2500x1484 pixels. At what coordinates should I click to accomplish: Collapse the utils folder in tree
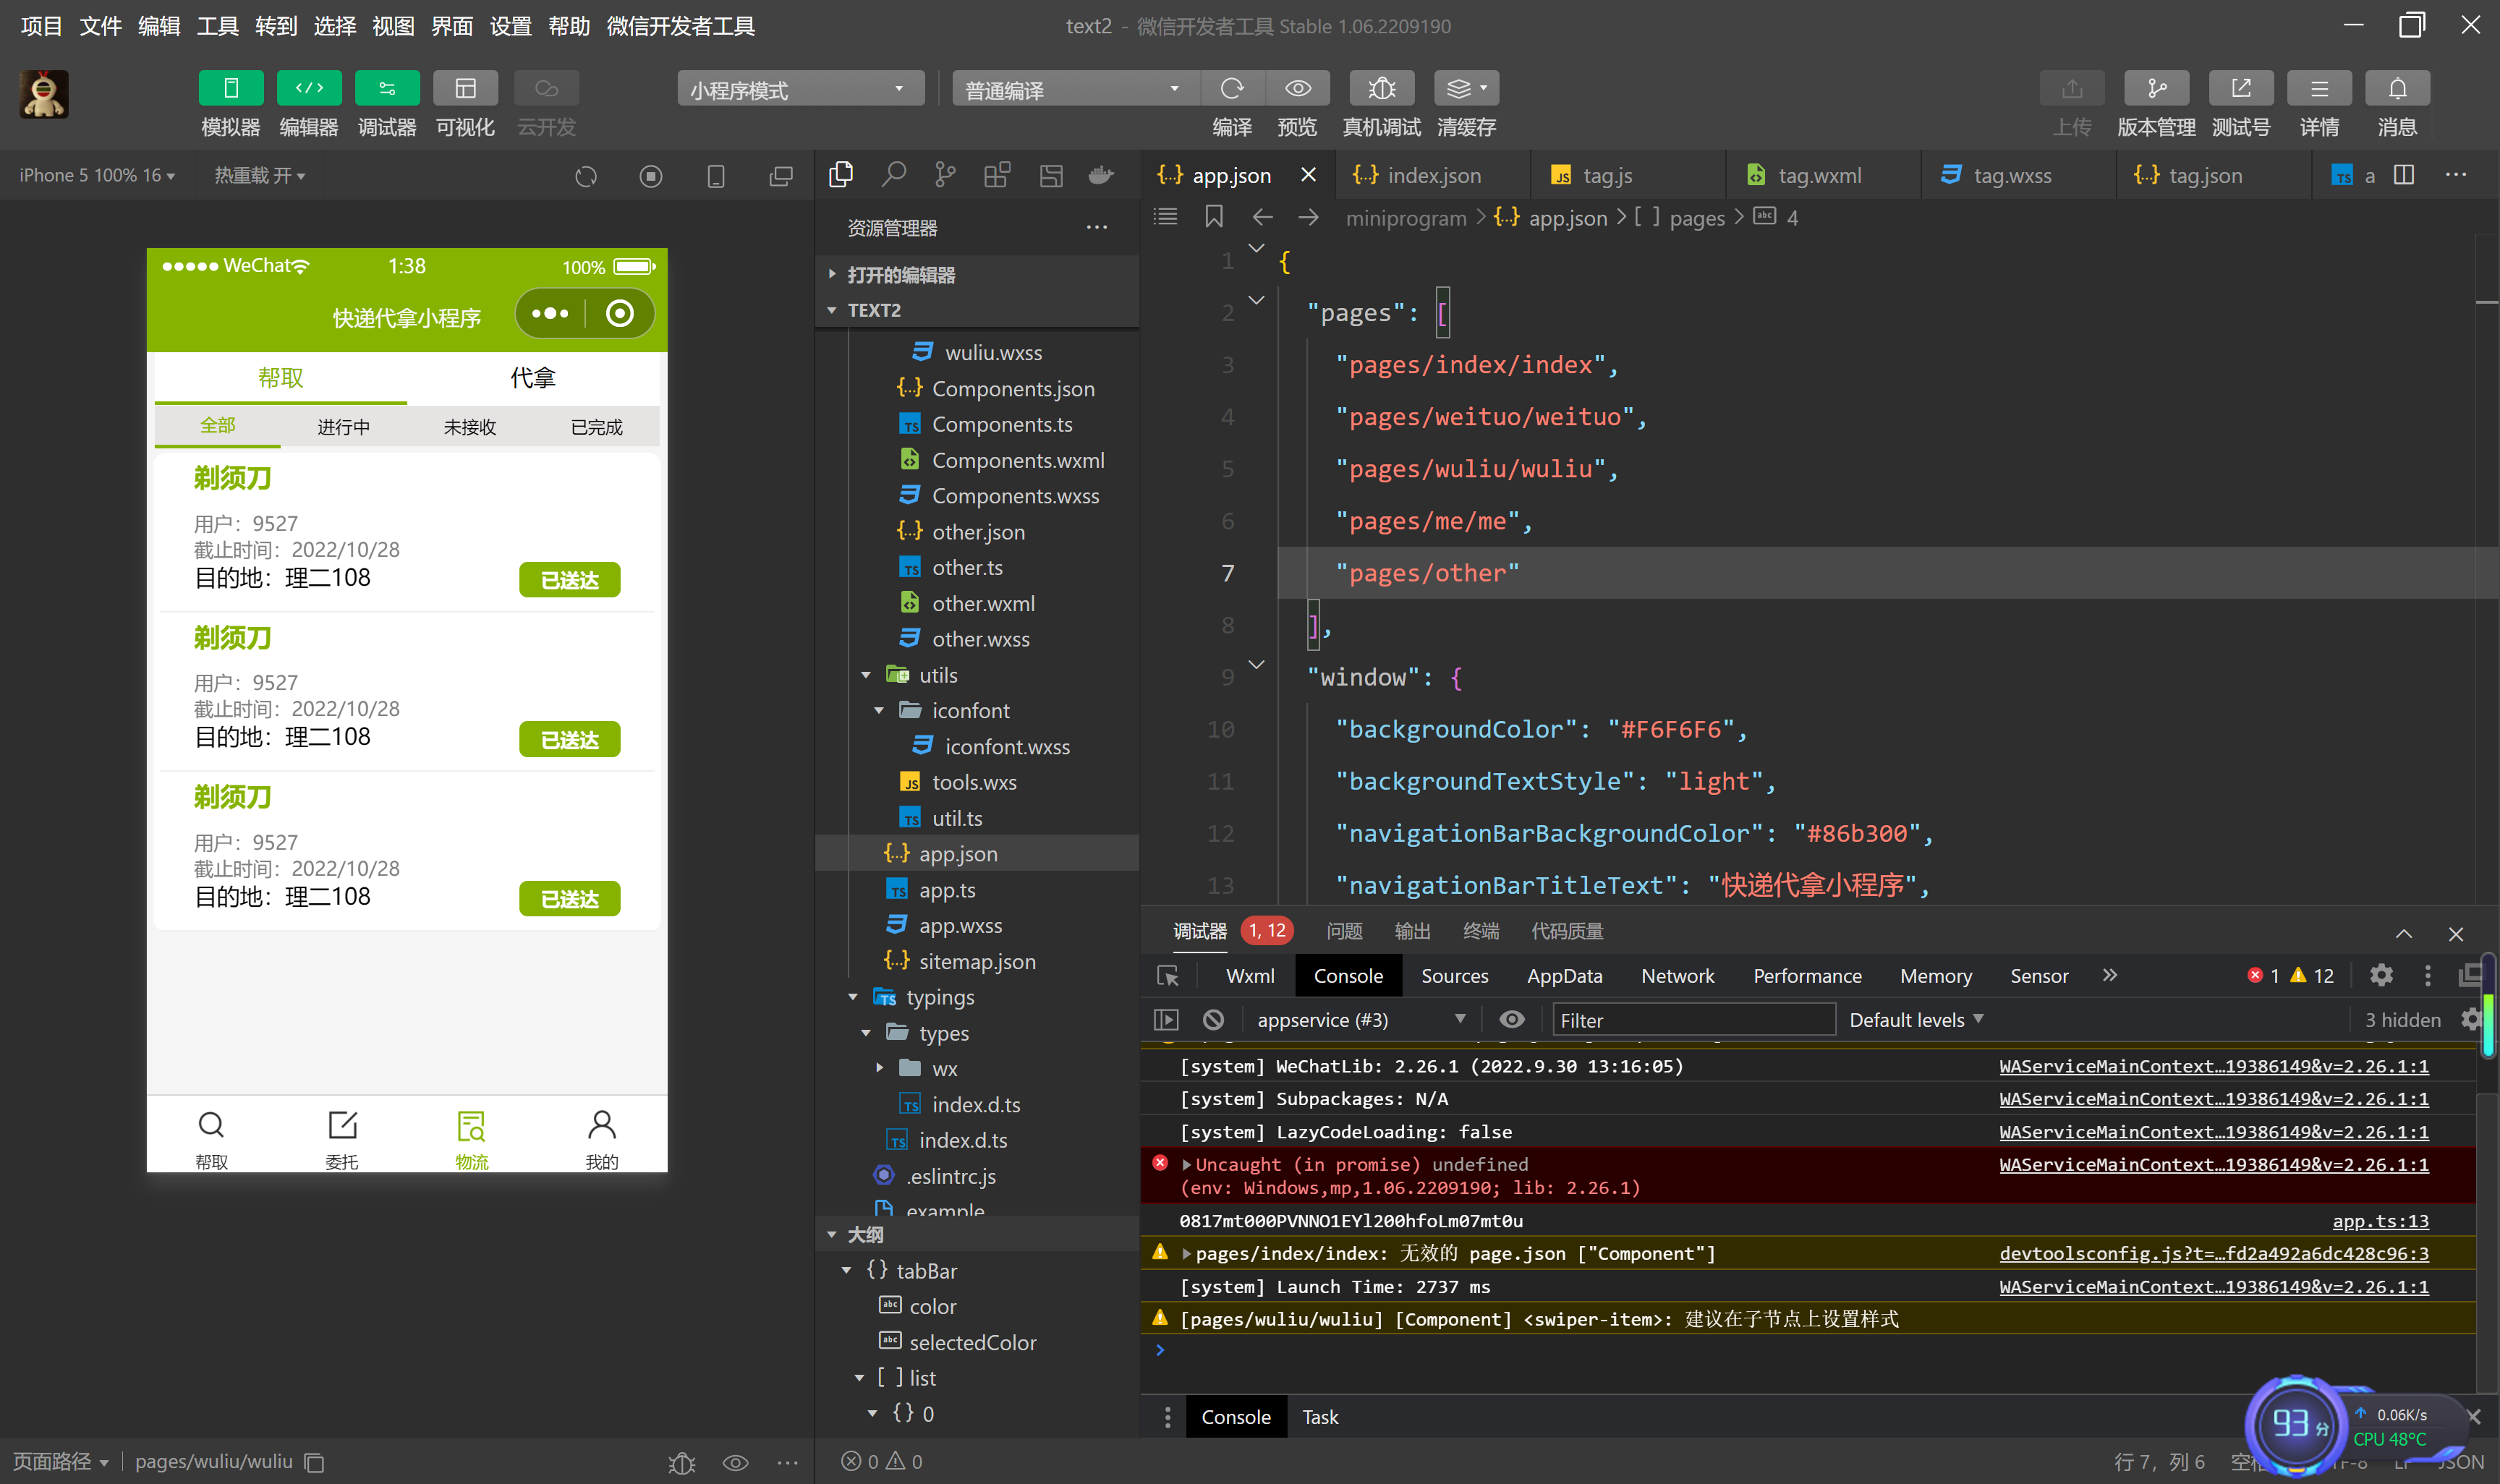coord(866,676)
